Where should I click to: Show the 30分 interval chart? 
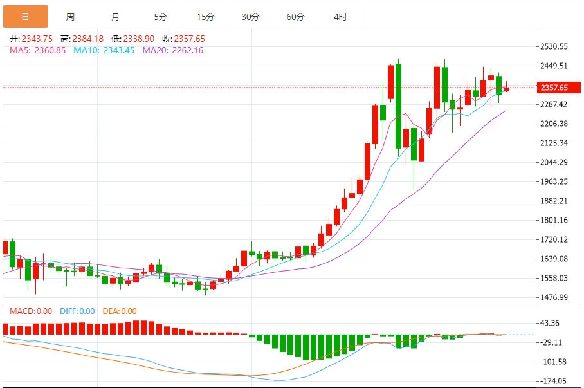[x=250, y=17]
